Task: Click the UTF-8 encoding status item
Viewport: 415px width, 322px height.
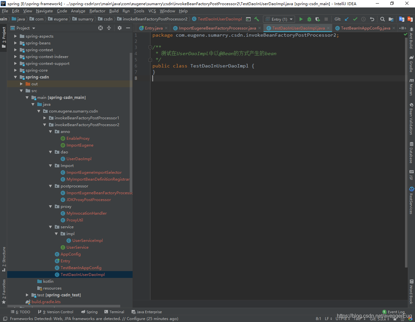Action: pos(343,319)
